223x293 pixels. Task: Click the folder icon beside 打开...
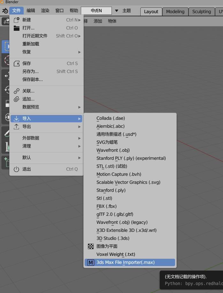(x=16, y=28)
